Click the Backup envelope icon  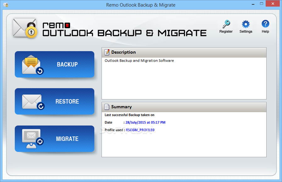pos(33,65)
